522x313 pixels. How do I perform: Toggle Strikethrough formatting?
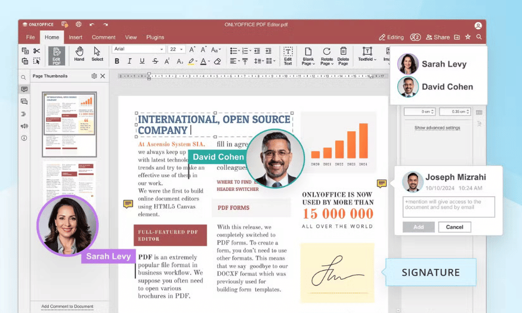(x=155, y=61)
